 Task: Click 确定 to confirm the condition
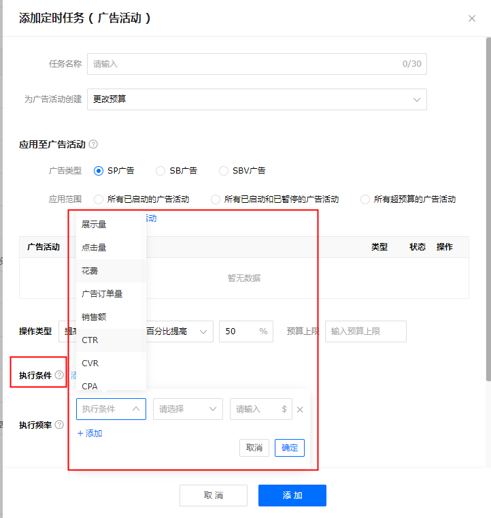coord(290,448)
